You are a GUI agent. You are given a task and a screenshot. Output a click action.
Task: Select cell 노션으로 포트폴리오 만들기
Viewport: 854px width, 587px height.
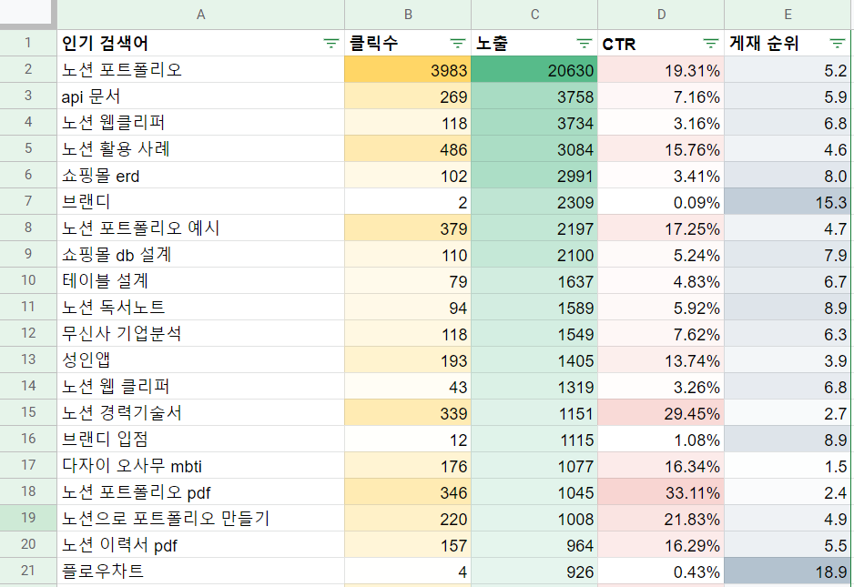tap(201, 518)
